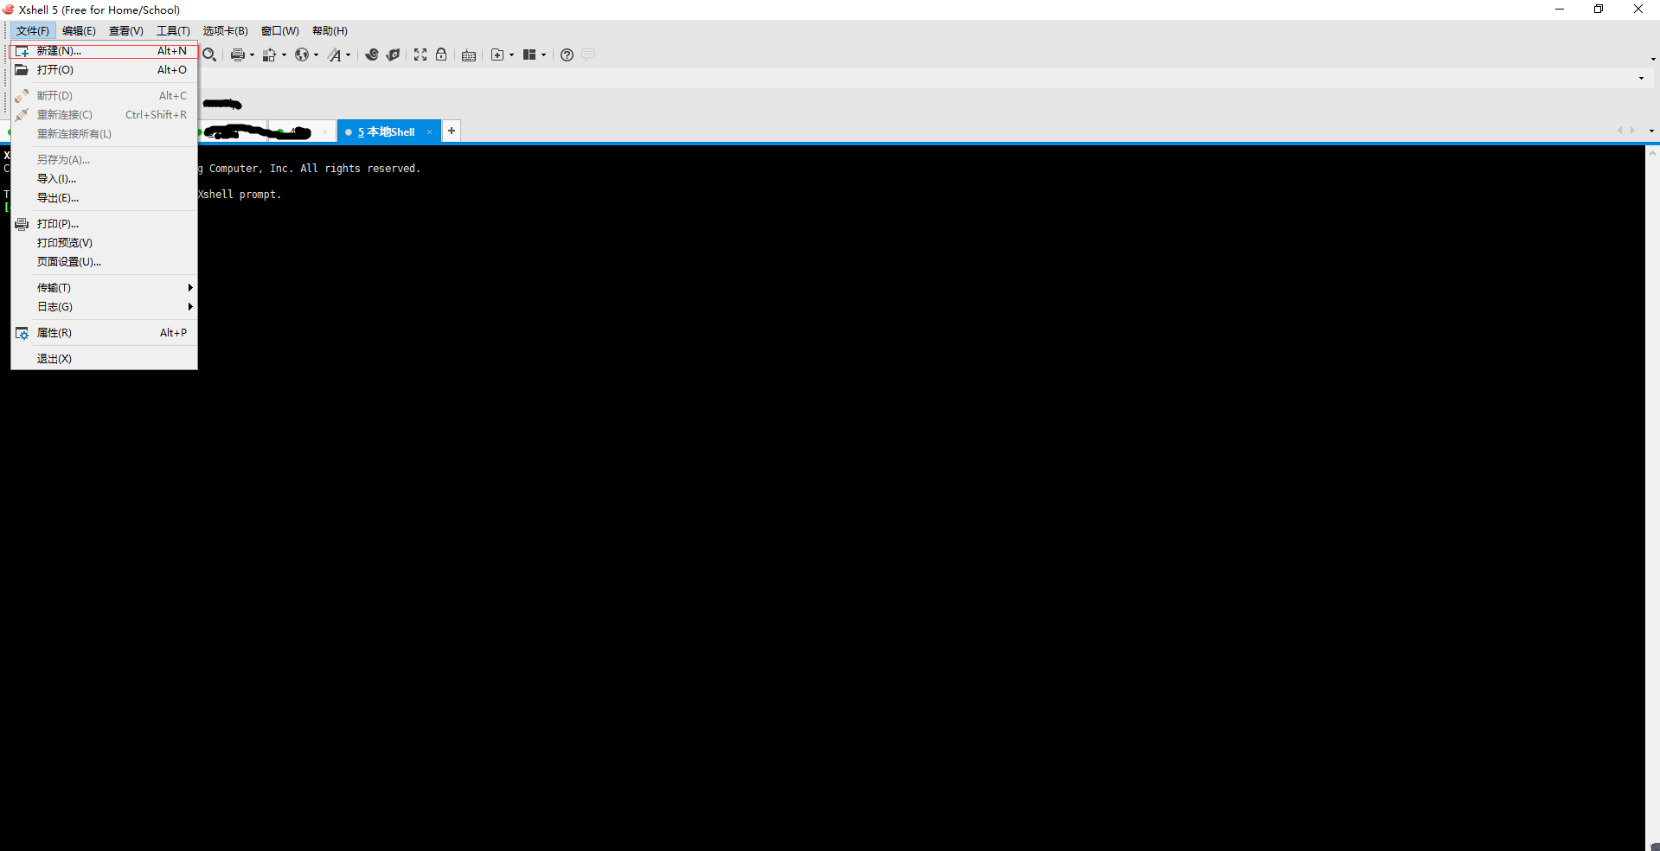Close the redacted tab next to 本地Shell
The image size is (1660, 851).
(324, 132)
